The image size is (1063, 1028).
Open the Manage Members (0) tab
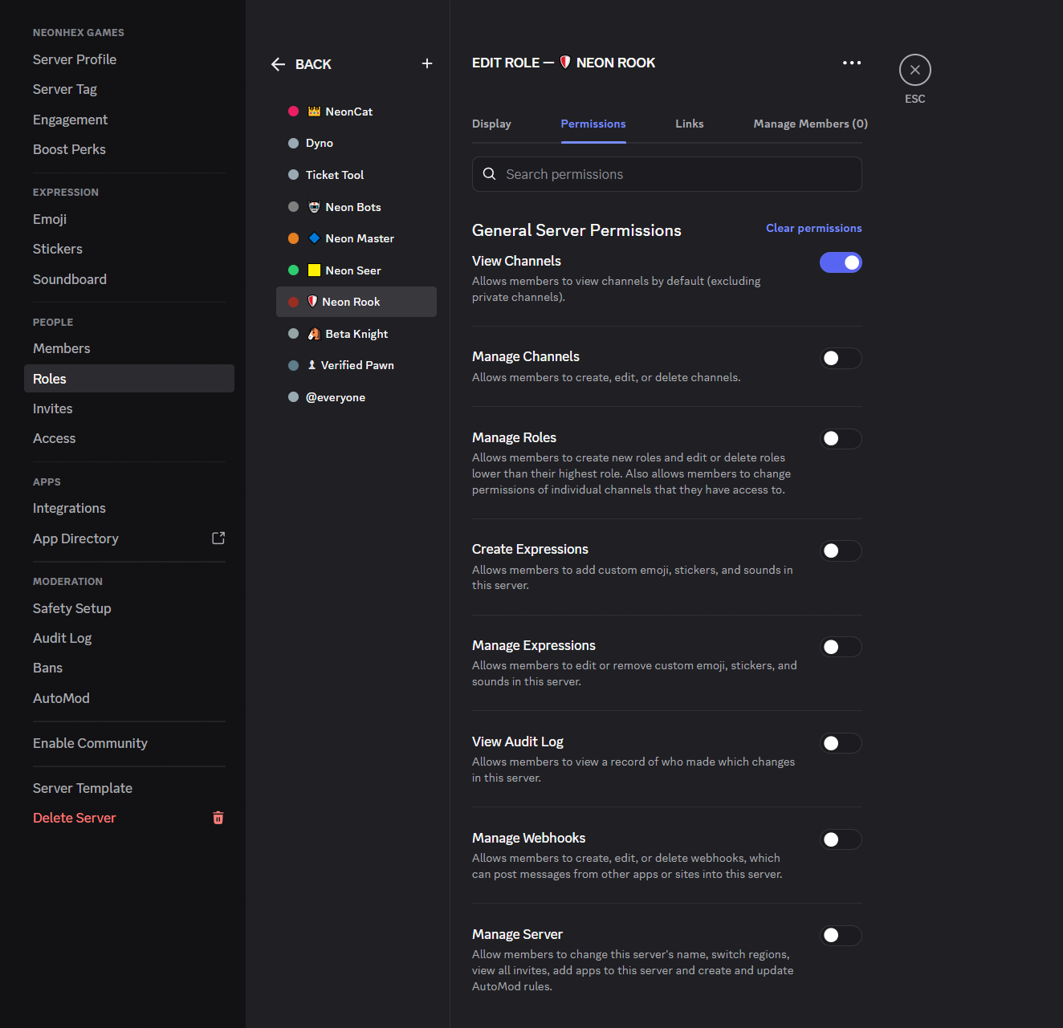point(811,124)
